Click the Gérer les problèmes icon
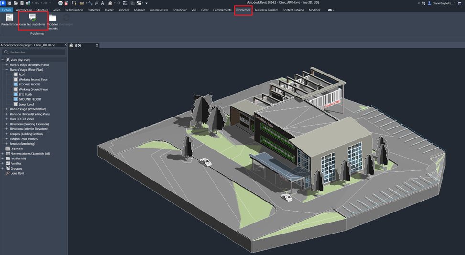The height and width of the screenshot is (255, 465). pyautogui.click(x=32, y=17)
